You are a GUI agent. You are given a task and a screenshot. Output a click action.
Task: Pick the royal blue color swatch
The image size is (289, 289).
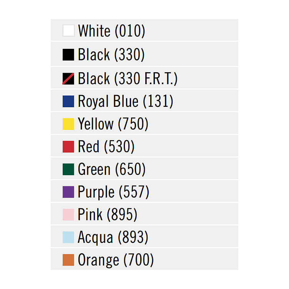coord(68,101)
